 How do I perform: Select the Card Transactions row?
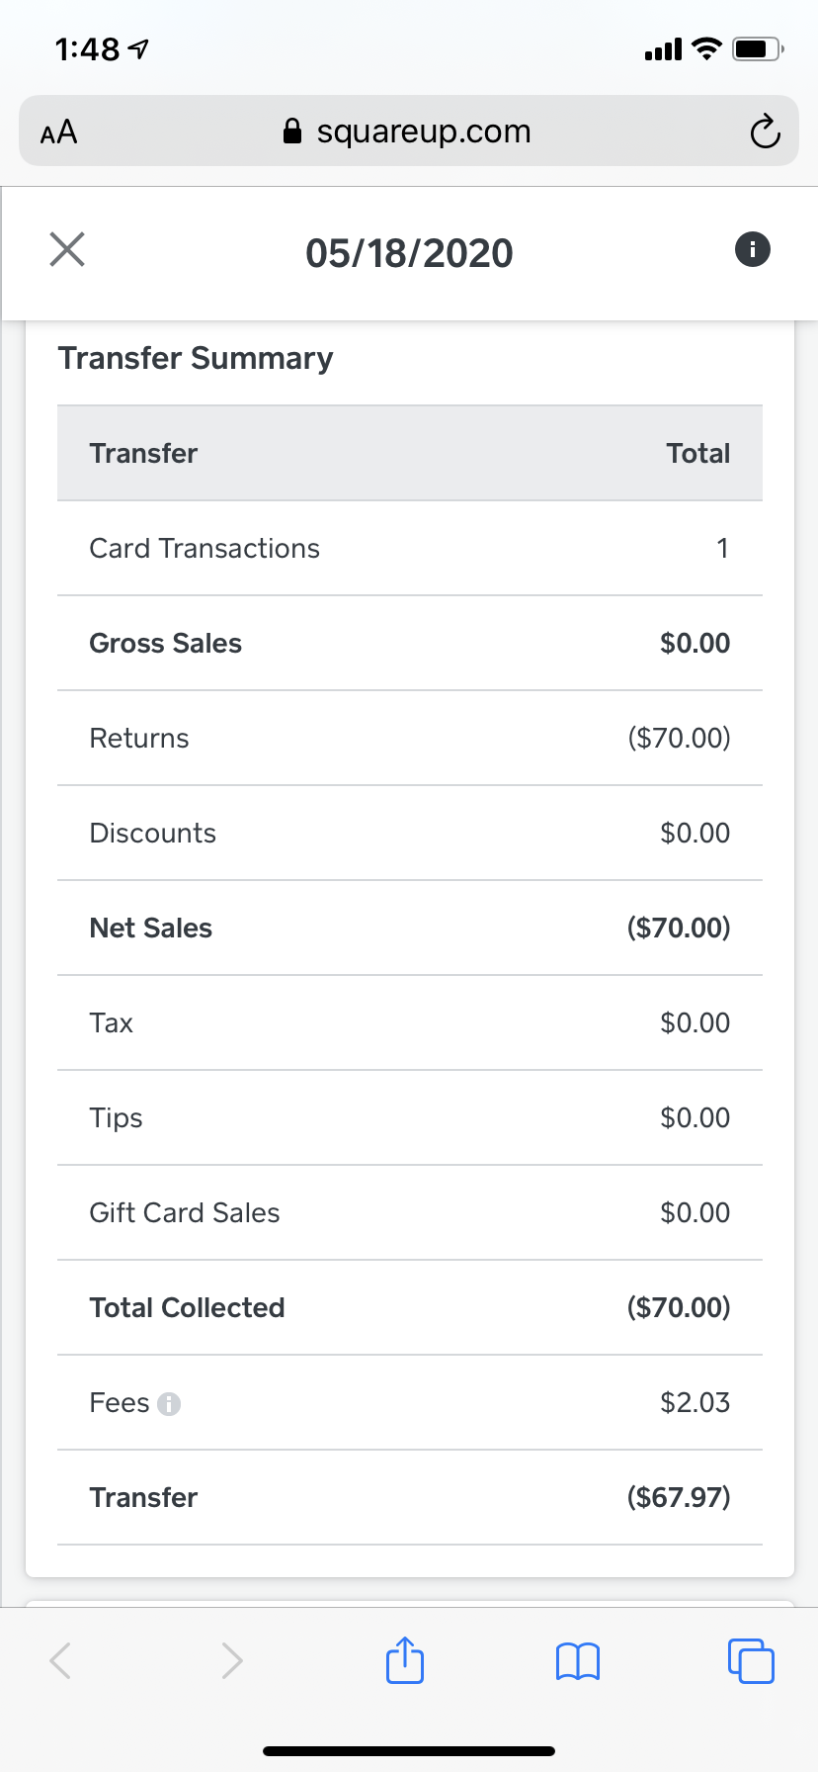tap(409, 549)
